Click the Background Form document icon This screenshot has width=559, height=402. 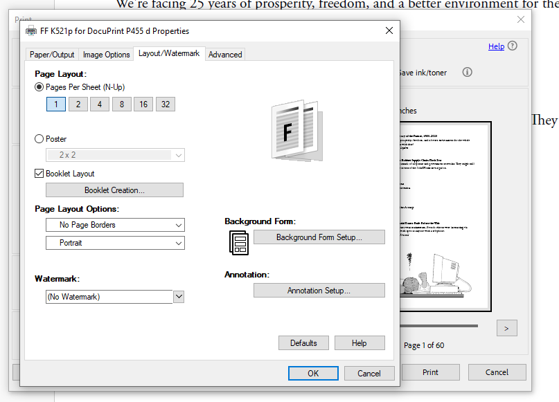pos(238,242)
